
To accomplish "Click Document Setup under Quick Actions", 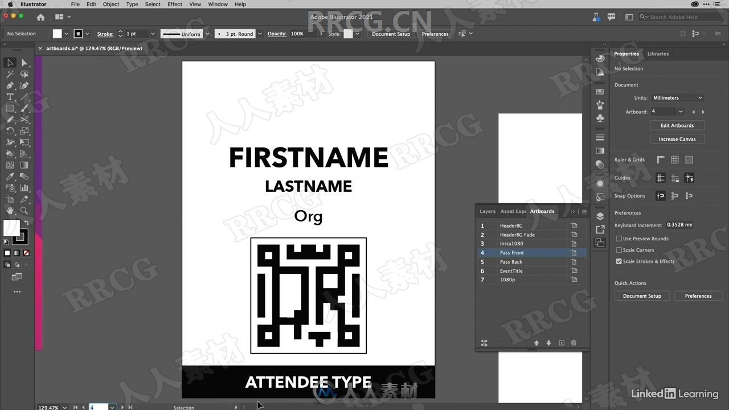I will (642, 296).
